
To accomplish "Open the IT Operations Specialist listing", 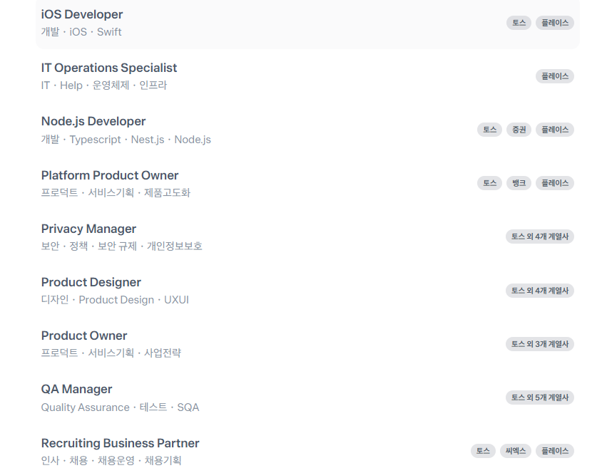I will coord(307,76).
